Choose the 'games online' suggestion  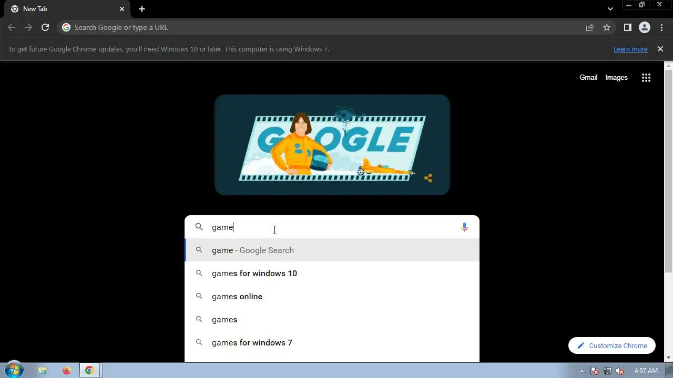(332, 296)
